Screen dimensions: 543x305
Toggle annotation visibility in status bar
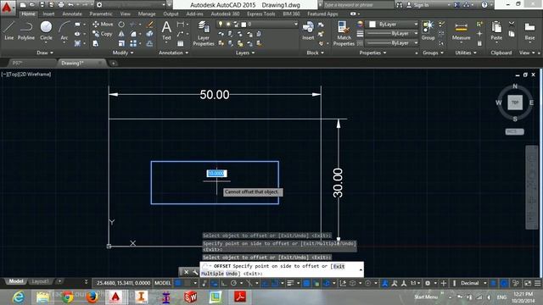click(384, 283)
